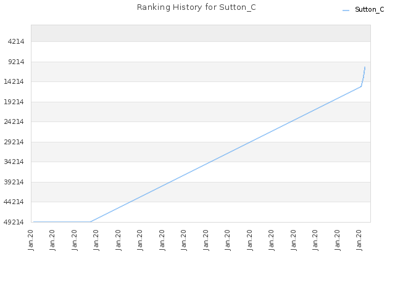Click the y-axis label 49214
The image size is (395, 296).
14,222
